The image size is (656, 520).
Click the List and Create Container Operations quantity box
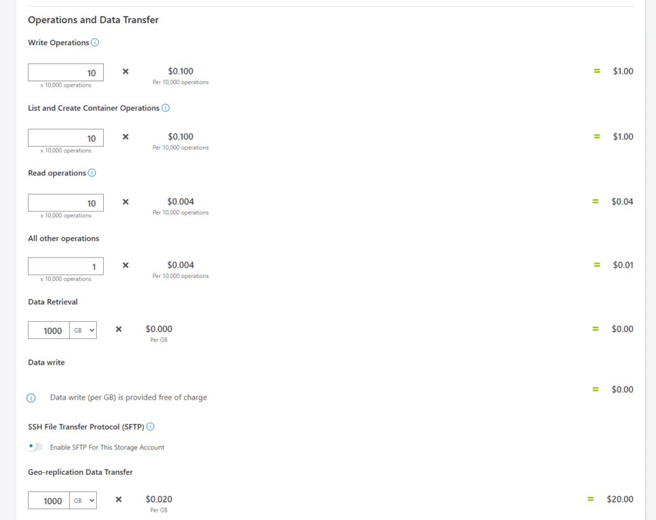66,138
